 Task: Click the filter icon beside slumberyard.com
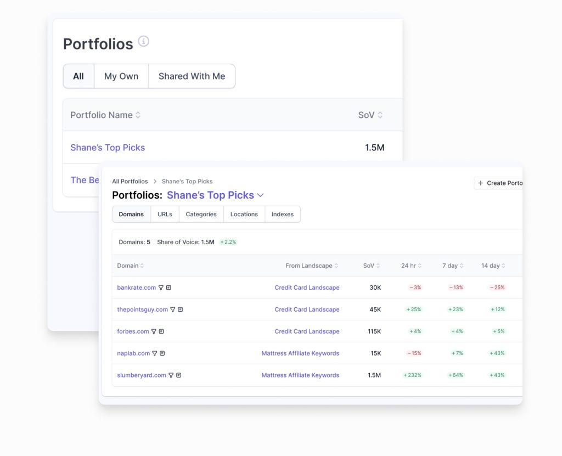[171, 375]
